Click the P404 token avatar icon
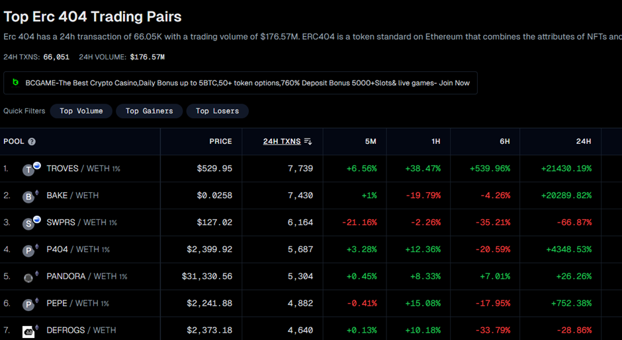The width and height of the screenshot is (622, 340). [x=28, y=251]
